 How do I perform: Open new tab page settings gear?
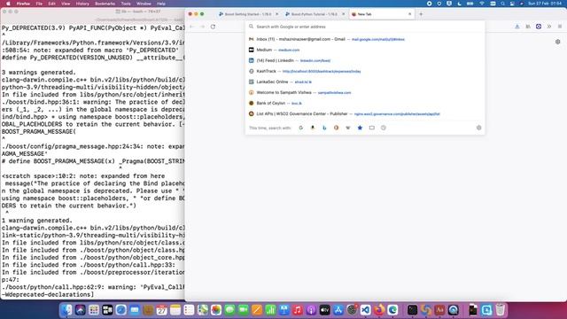click(x=557, y=42)
